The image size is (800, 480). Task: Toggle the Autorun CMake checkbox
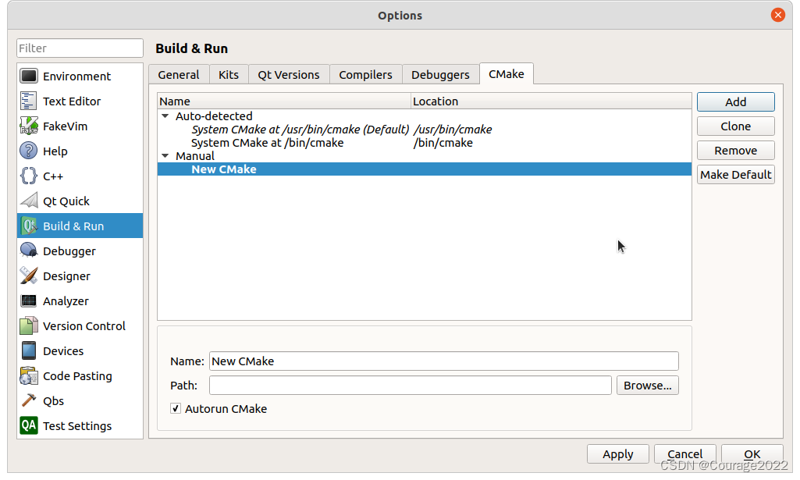click(176, 409)
